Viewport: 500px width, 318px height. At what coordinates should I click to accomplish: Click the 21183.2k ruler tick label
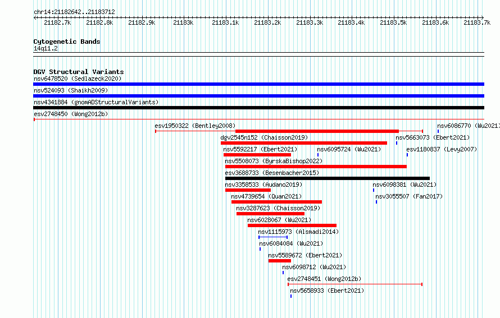(267, 22)
